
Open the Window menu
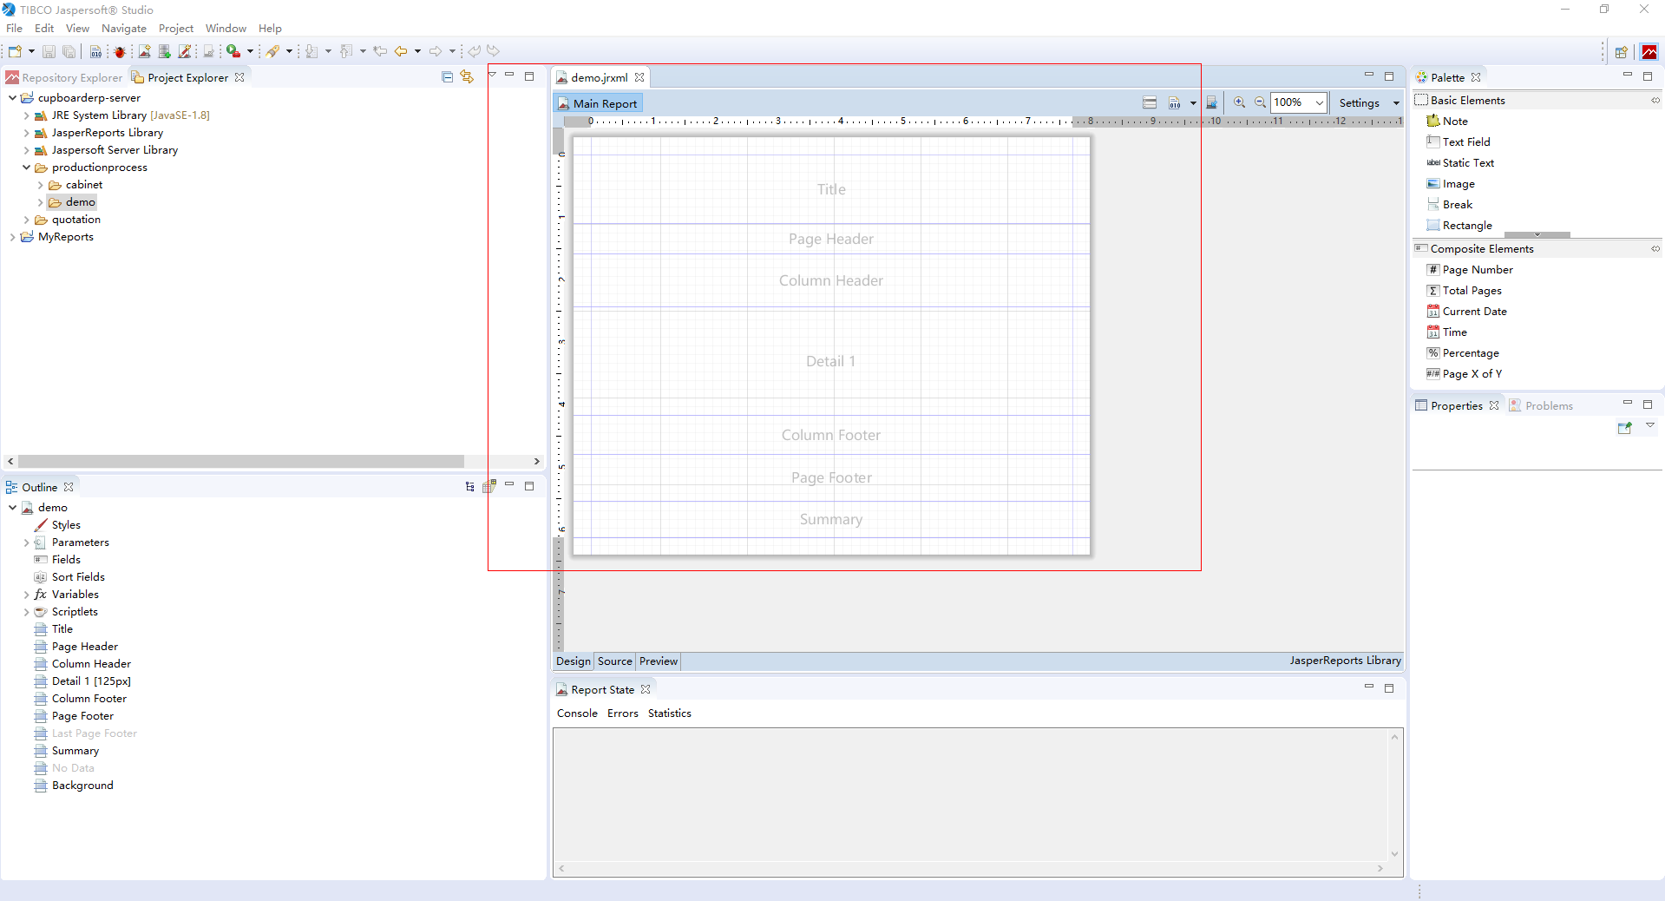226,29
